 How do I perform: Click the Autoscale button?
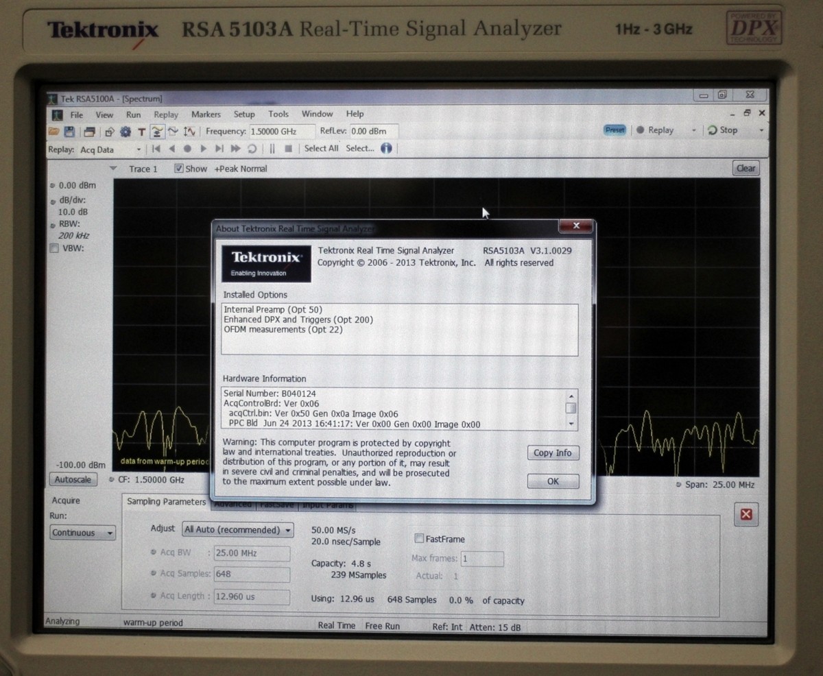[x=73, y=480]
